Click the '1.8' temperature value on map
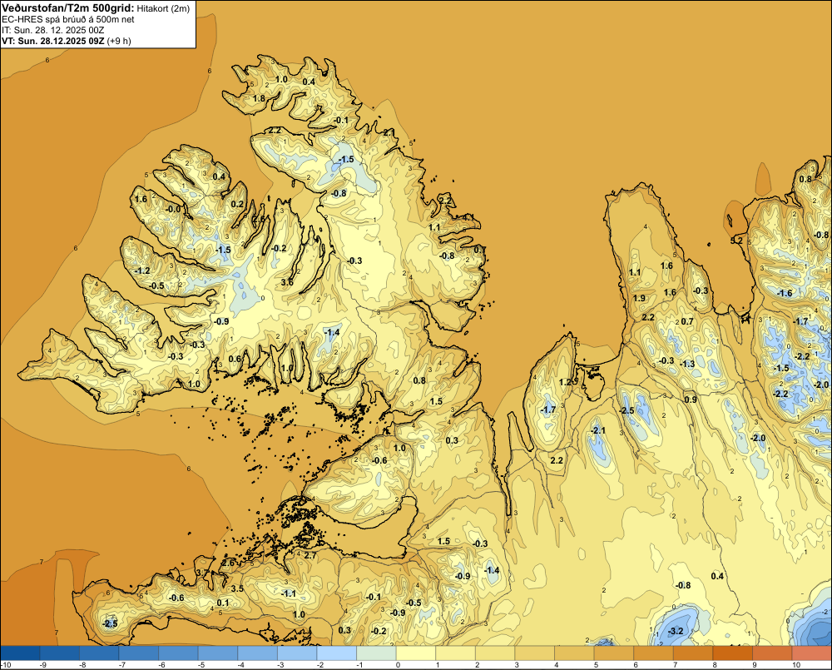832x670 pixels. (259, 98)
